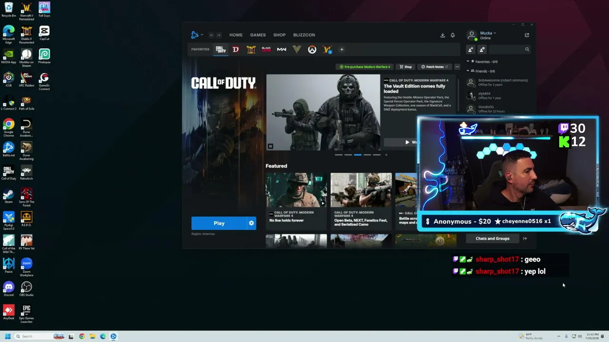This screenshot has height=342, width=609.
Task: Select friend GoodoGG in the friends list
Action: 497,109
